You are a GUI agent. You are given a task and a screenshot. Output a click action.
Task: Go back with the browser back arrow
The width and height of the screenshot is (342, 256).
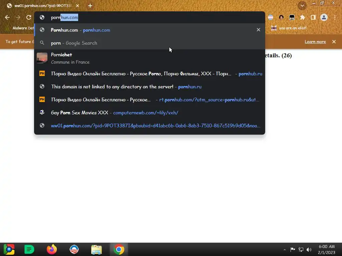(7, 17)
